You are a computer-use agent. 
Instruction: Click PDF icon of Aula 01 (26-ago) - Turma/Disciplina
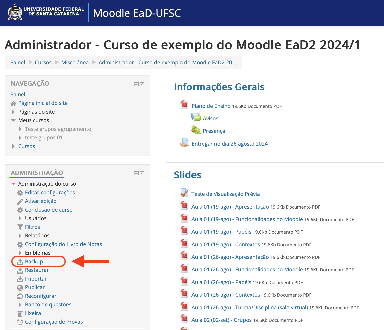(185, 306)
